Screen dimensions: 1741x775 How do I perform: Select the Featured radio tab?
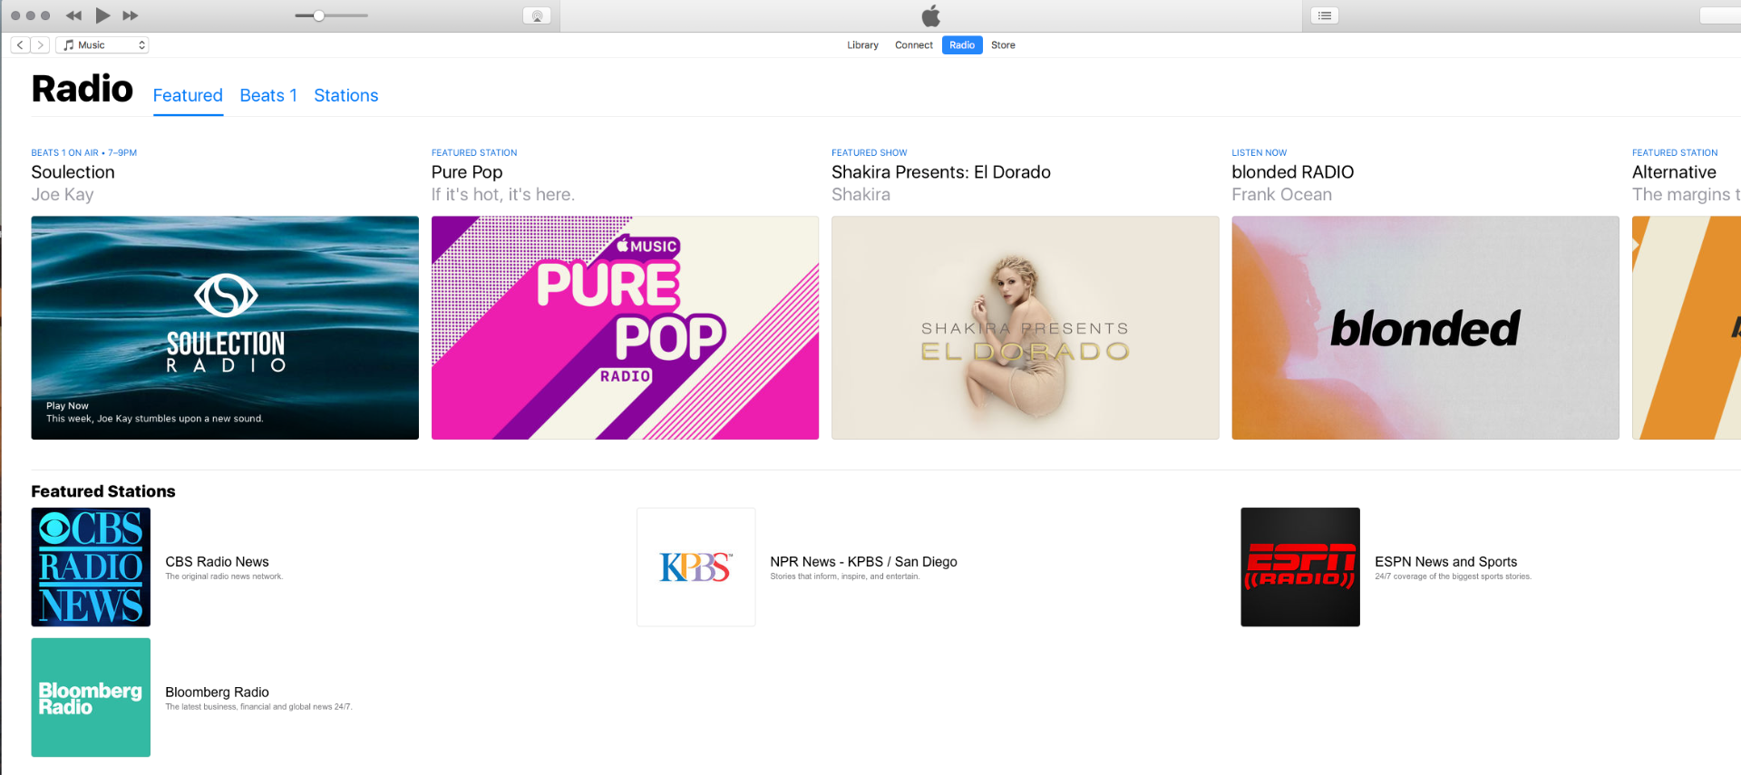188,95
